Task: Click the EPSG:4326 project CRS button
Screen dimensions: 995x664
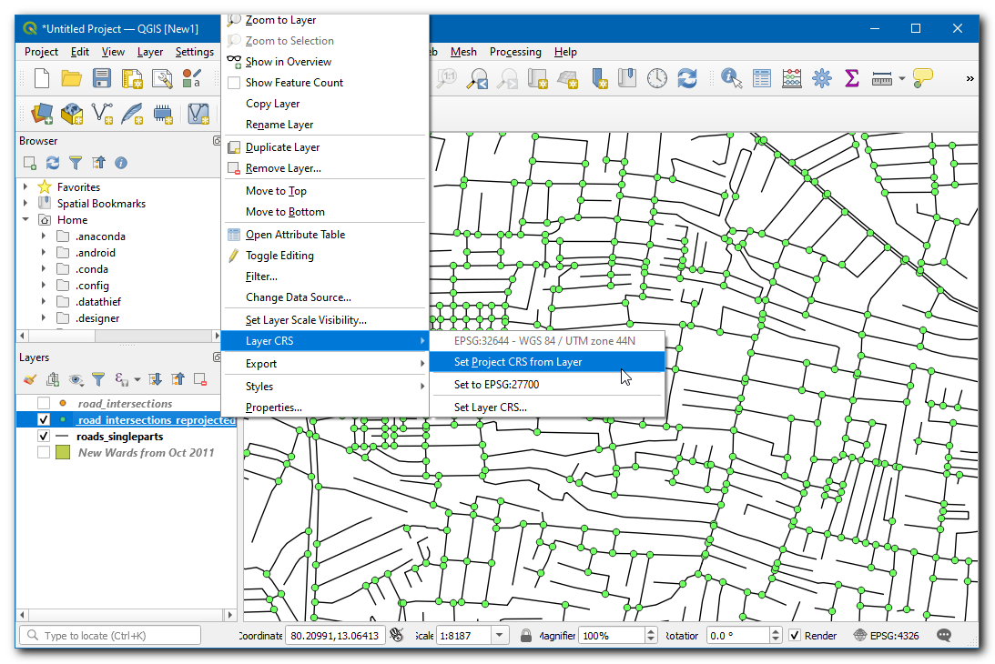Action: (x=887, y=636)
